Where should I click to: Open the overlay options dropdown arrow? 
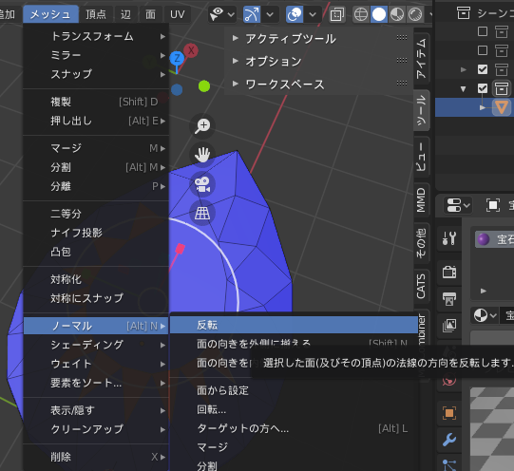(313, 14)
